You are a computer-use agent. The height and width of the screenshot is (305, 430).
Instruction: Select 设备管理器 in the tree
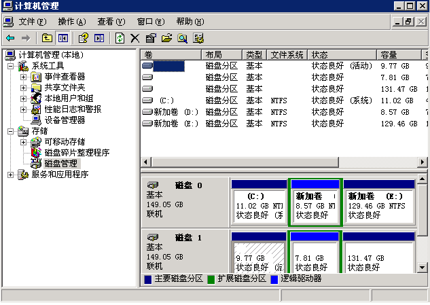65,120
